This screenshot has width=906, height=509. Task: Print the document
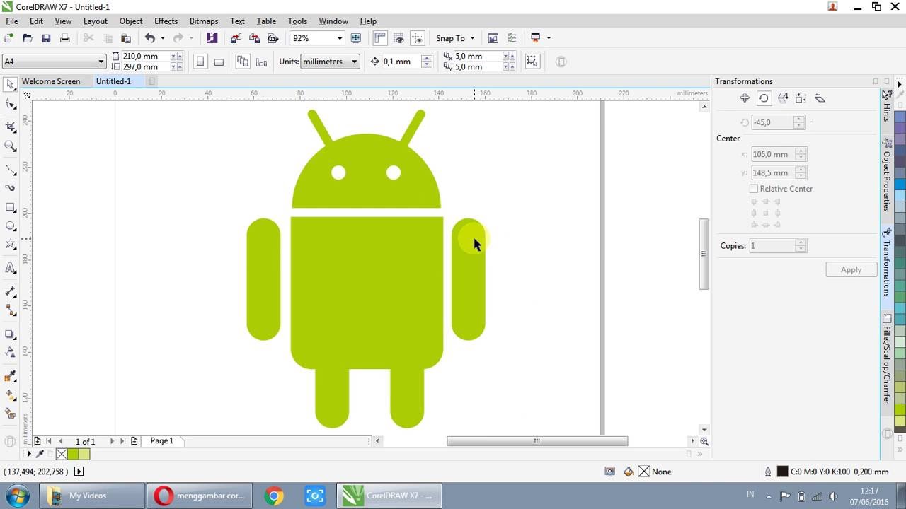coord(64,38)
